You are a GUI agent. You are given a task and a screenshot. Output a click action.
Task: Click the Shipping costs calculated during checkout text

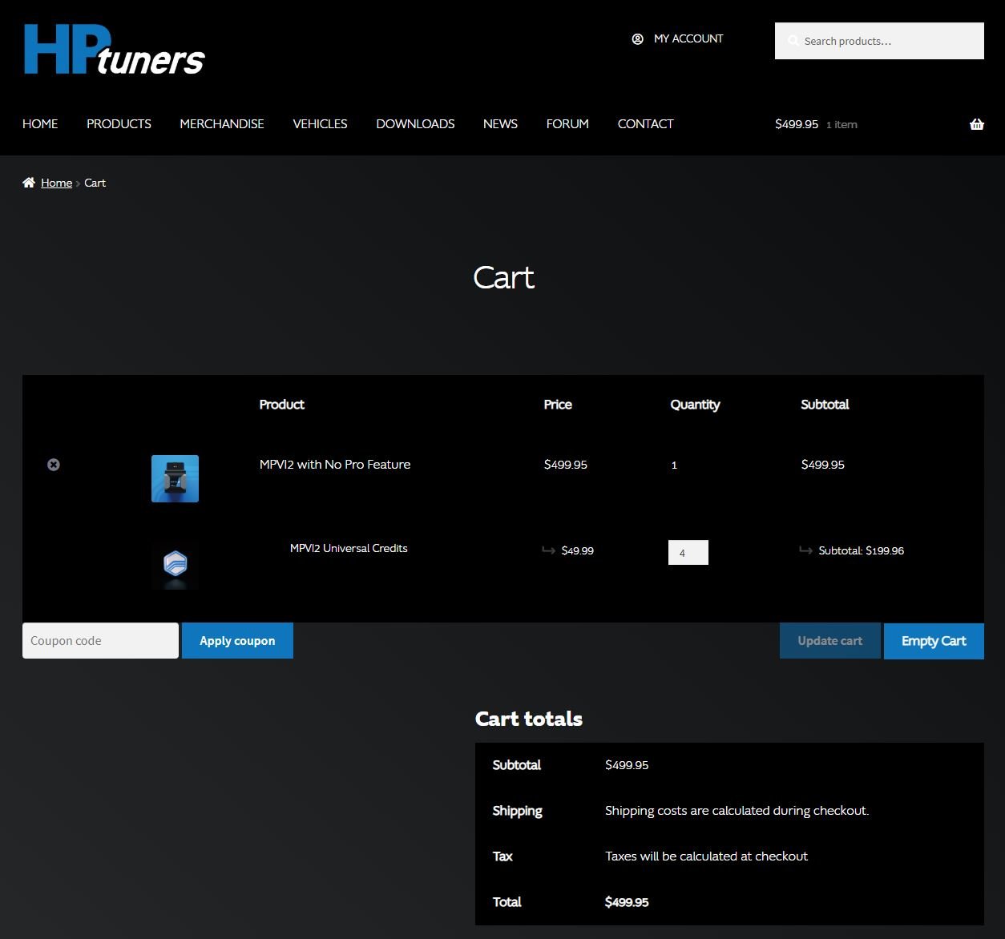[737, 811]
